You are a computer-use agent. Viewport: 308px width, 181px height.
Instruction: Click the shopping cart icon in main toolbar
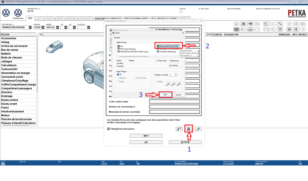point(280,29)
